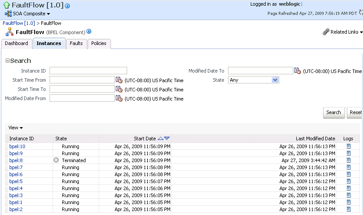View logs for bpel:9

349,153
